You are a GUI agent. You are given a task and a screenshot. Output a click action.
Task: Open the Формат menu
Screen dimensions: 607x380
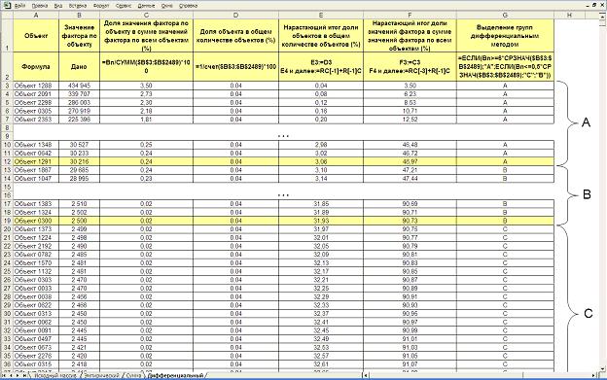tap(101, 6)
